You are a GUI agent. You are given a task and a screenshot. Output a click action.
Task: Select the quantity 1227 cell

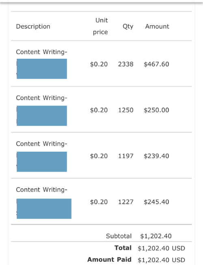click(126, 202)
